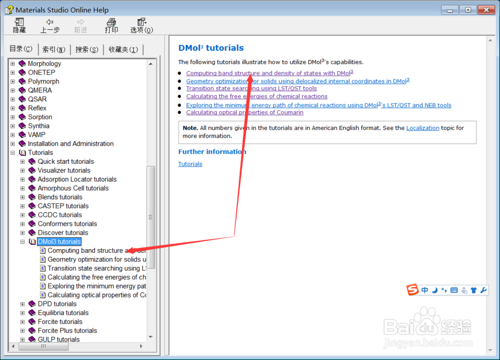
Task: Open link Geometry optimization for solids using delocalized coordinates
Action: coord(297,81)
